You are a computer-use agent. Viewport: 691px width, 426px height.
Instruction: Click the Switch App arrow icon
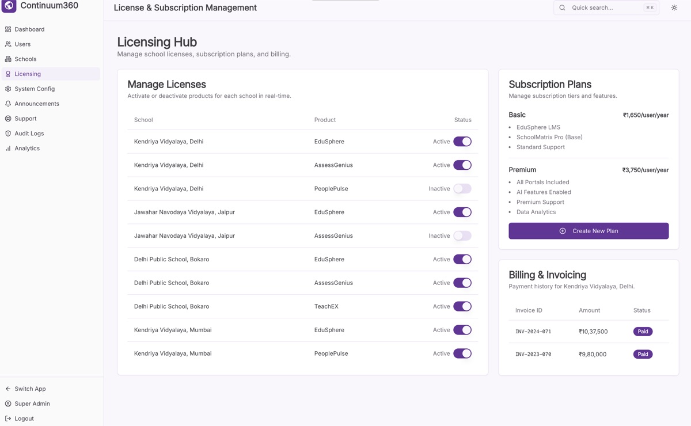(x=8, y=389)
